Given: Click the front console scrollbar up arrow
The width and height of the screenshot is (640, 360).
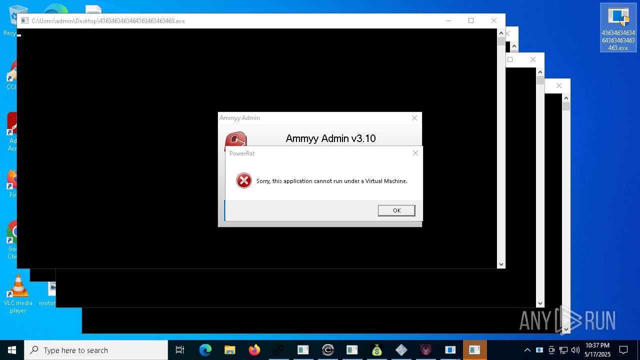Looking at the screenshot, I should (501, 33).
